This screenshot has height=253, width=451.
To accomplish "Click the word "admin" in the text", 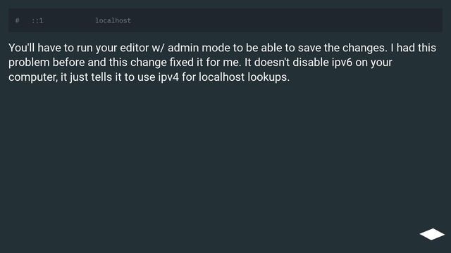I will (183, 48).
